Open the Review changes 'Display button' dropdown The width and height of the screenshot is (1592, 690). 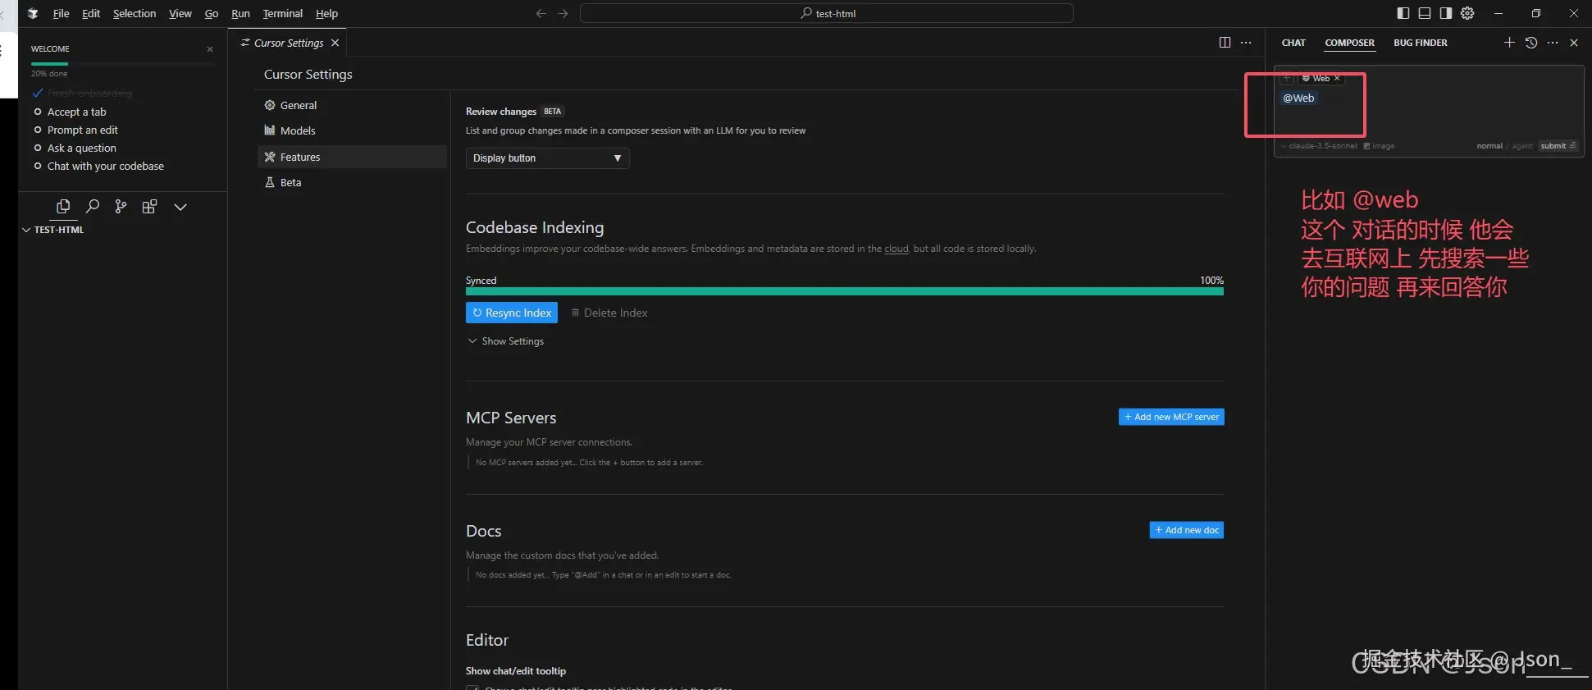click(547, 158)
